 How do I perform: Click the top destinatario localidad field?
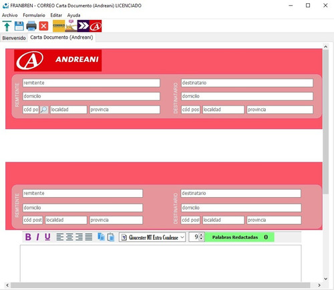(x=223, y=110)
